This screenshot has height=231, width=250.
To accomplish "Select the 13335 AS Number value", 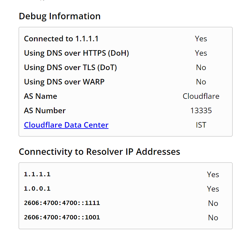I will (x=201, y=111).
